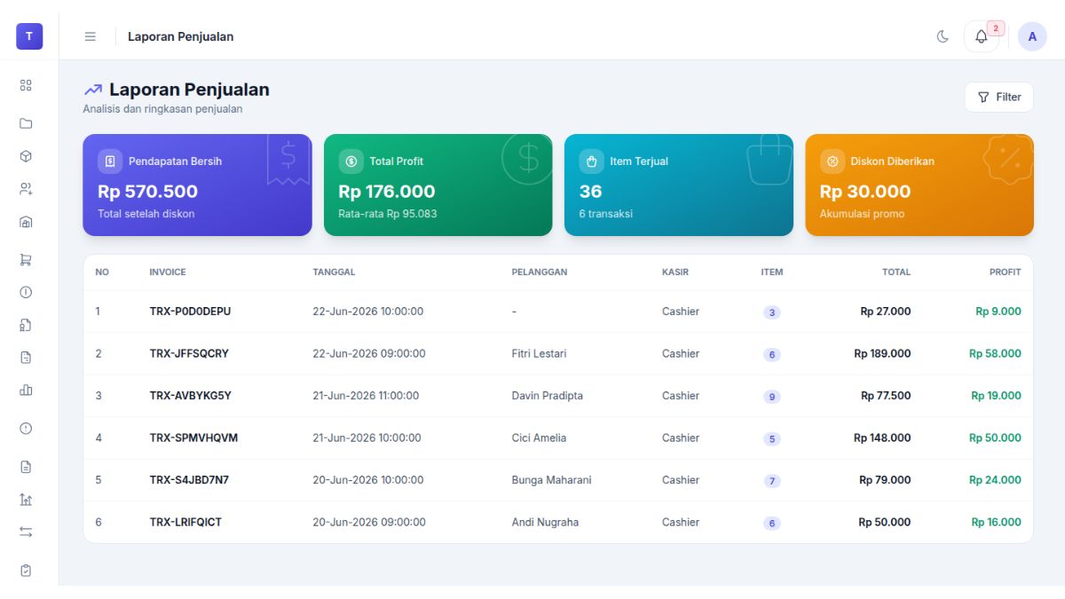This screenshot has height=599, width=1065.
Task: Click the Total Profit card dollar icon
Action: coord(351,162)
